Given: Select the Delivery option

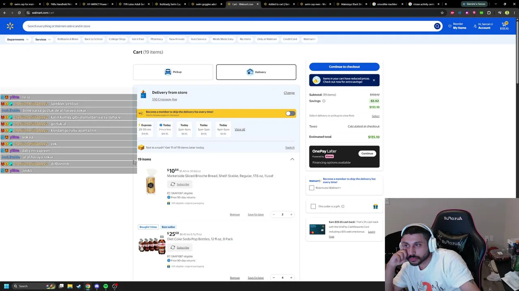Looking at the screenshot, I should (256, 72).
